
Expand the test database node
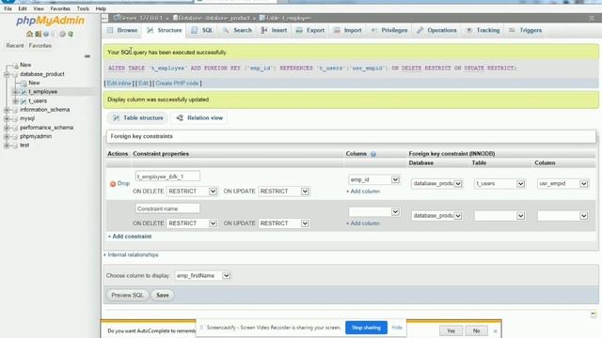coord(7,146)
